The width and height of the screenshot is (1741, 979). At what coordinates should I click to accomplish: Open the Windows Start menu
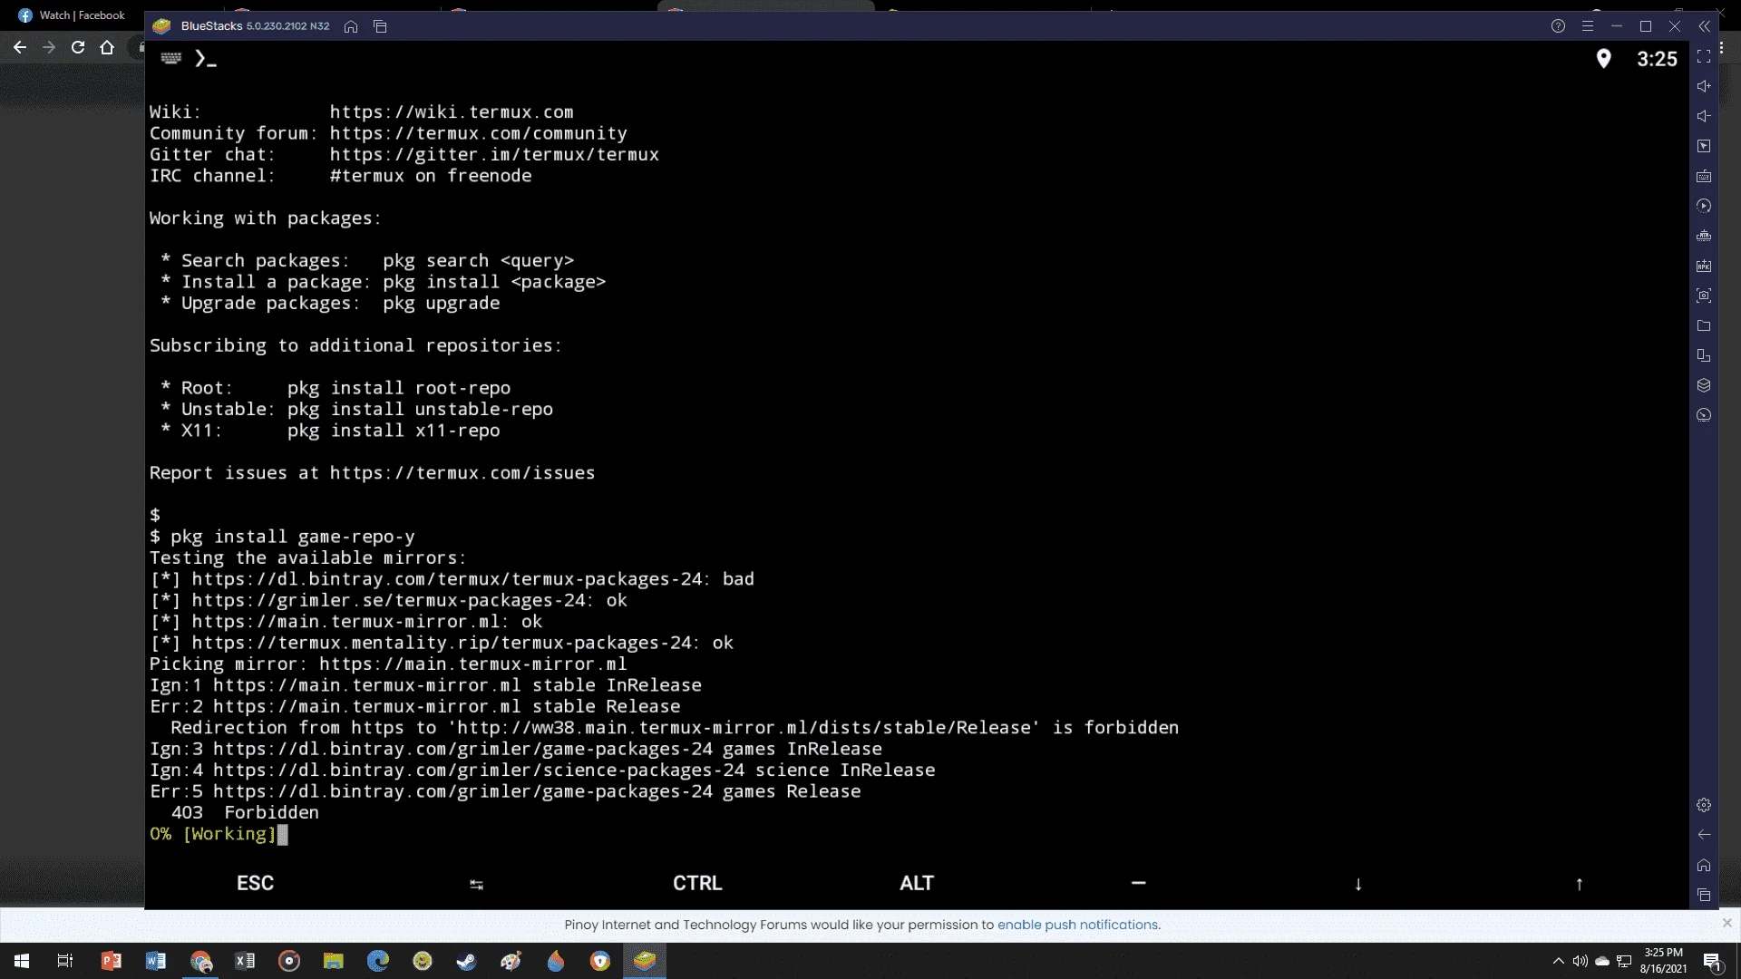22,961
